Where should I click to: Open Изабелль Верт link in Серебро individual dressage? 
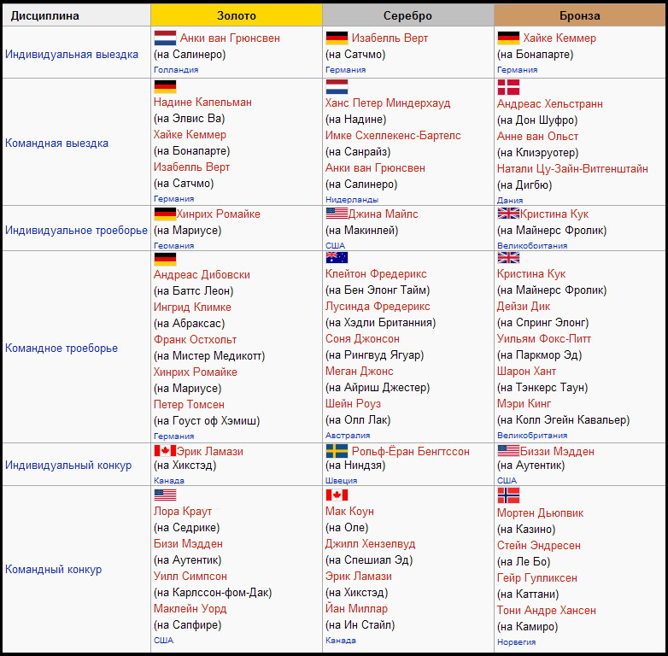pos(390,38)
